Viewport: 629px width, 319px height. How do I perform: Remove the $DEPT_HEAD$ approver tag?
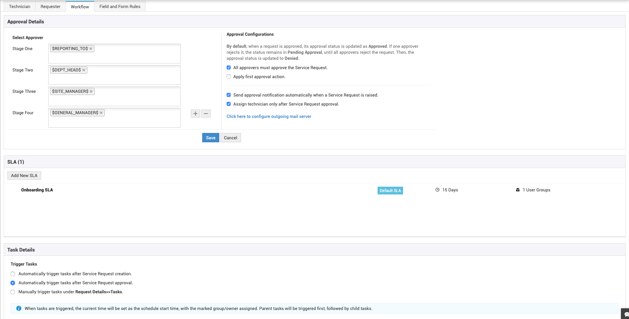(84, 69)
